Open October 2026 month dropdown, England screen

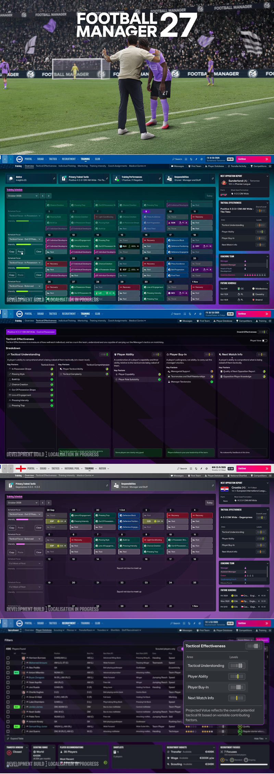(x=22, y=502)
